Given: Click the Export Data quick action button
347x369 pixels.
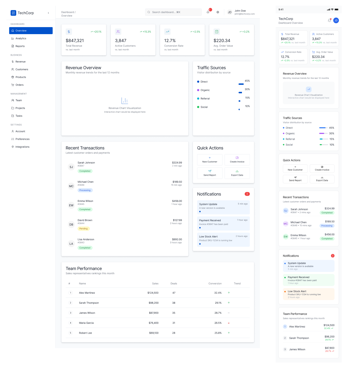Looking at the screenshot, I should [237, 173].
